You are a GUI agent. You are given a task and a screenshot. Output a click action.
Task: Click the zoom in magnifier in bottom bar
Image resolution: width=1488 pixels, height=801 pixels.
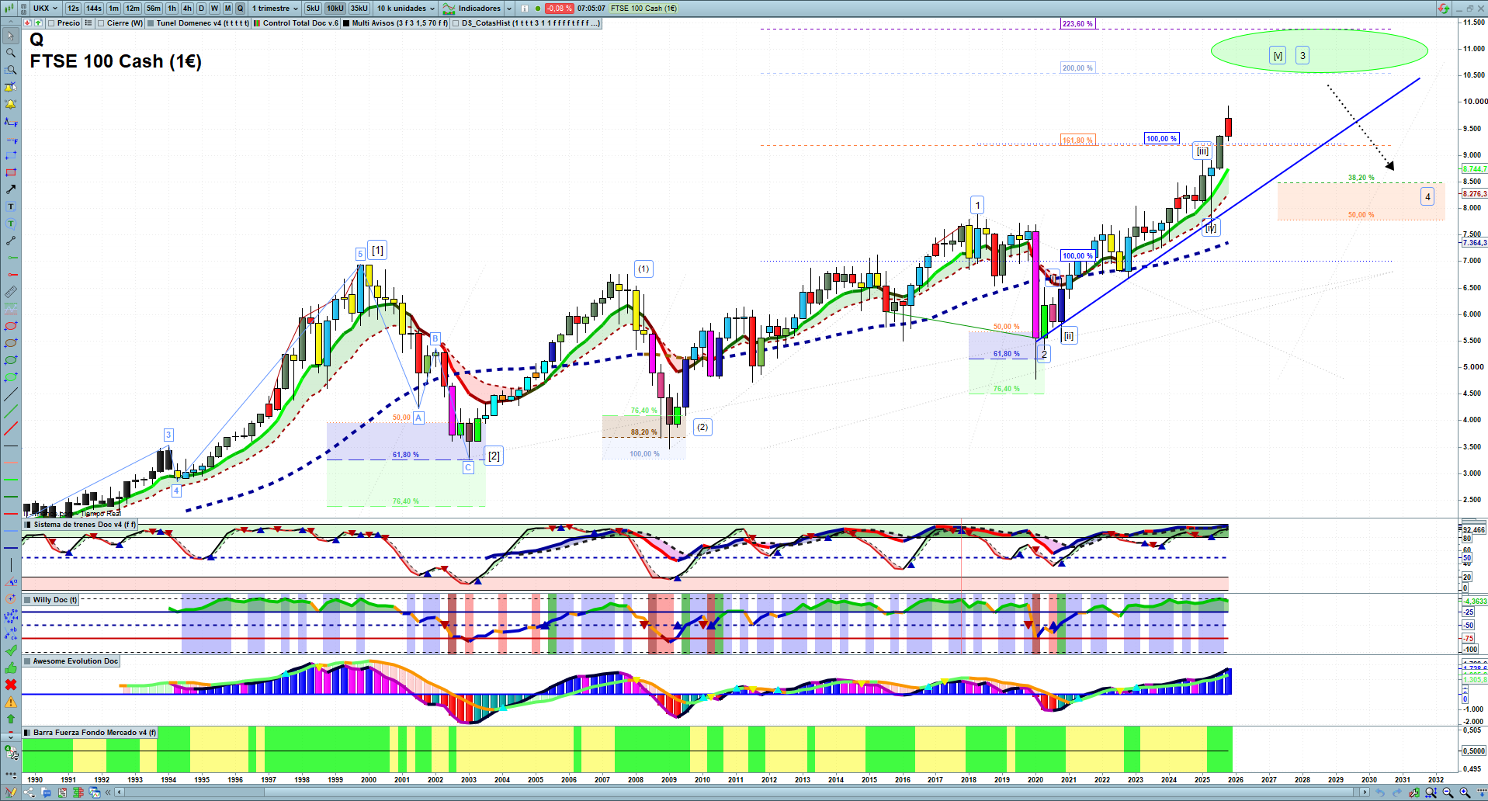coord(1465,792)
